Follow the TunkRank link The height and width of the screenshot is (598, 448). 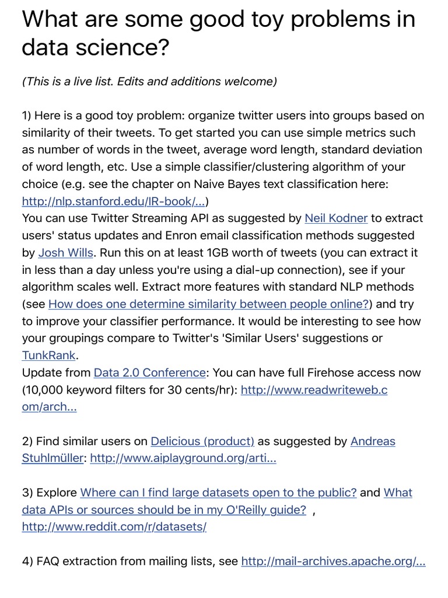point(49,356)
